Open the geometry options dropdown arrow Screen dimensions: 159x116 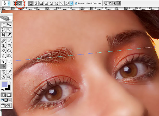(71, 3)
